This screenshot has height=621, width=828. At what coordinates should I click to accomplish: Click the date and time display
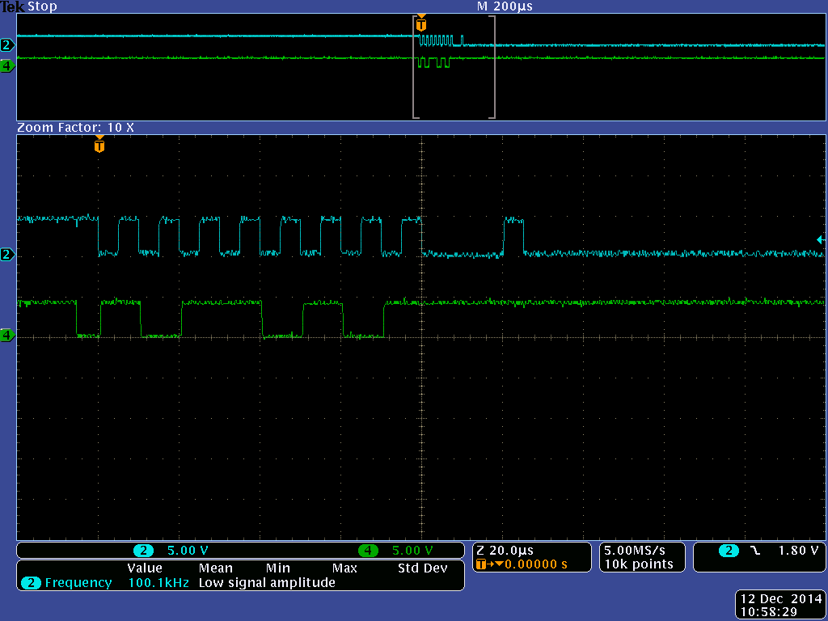pyautogui.click(x=780, y=606)
